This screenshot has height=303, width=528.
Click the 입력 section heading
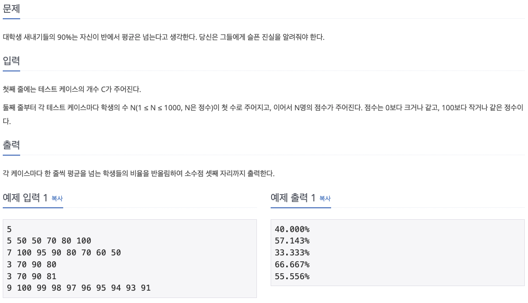(x=11, y=60)
